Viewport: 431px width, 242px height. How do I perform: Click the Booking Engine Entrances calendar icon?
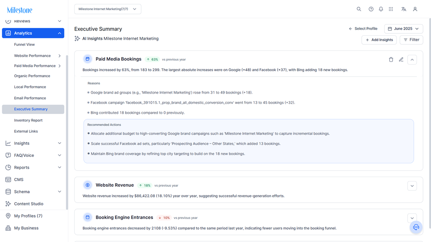tap(88, 217)
